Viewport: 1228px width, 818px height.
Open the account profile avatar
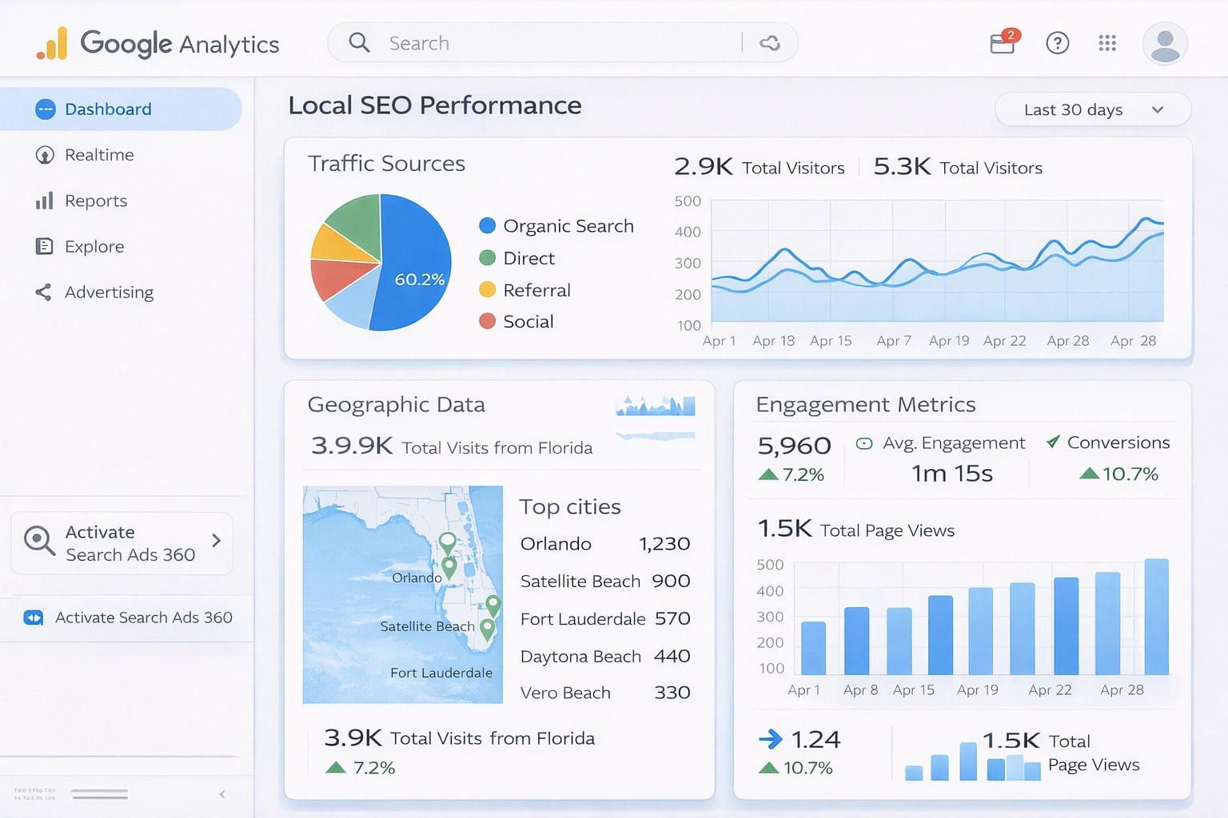tap(1165, 43)
